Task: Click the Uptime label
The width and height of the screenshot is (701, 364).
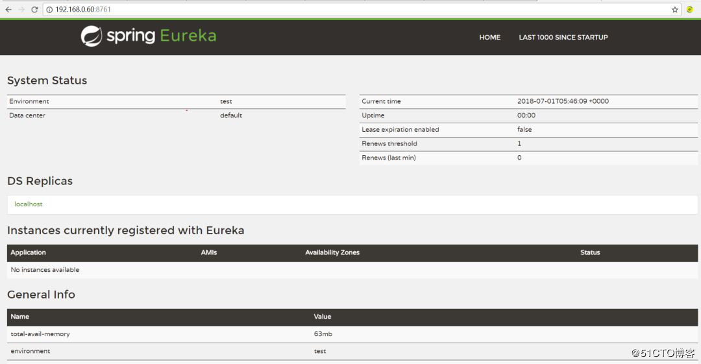Action: (373, 115)
